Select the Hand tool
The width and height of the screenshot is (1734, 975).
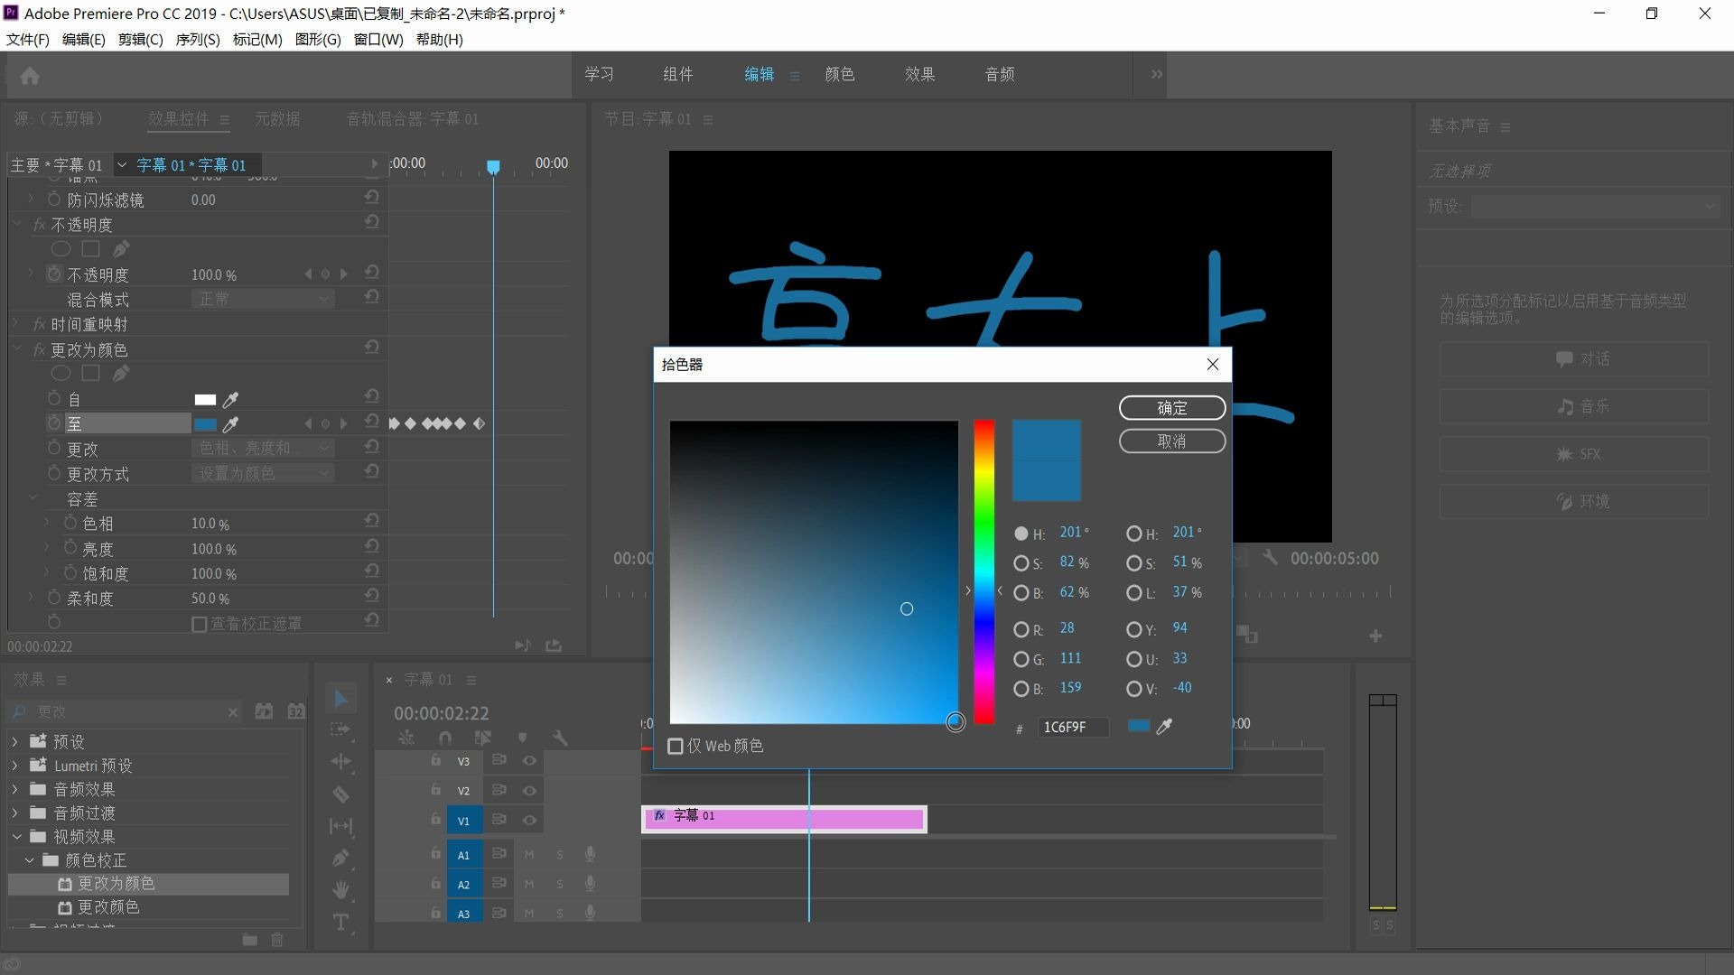pyautogui.click(x=340, y=890)
